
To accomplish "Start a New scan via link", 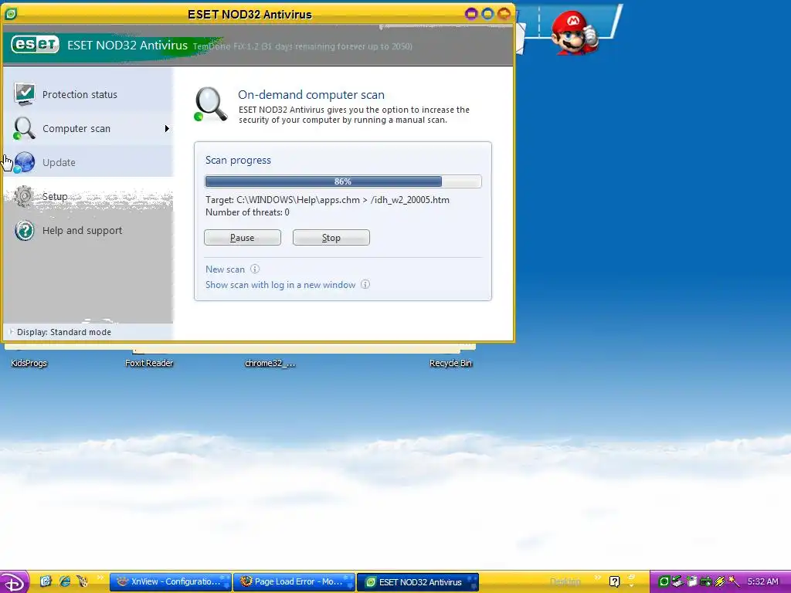I will [x=225, y=269].
